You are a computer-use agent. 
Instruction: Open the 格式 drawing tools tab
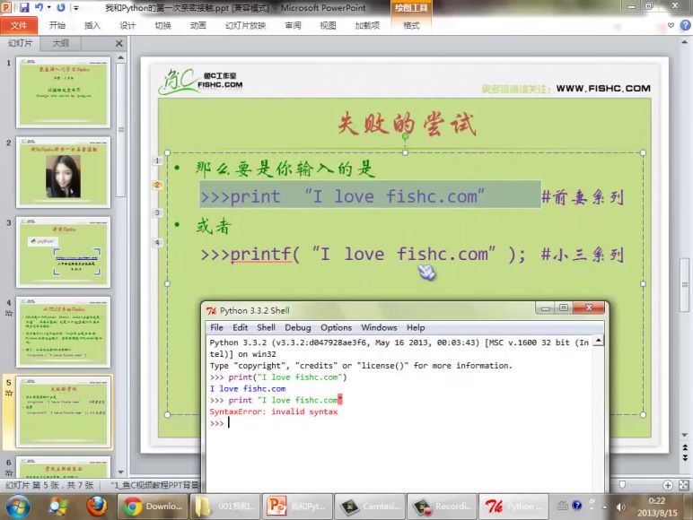click(411, 25)
